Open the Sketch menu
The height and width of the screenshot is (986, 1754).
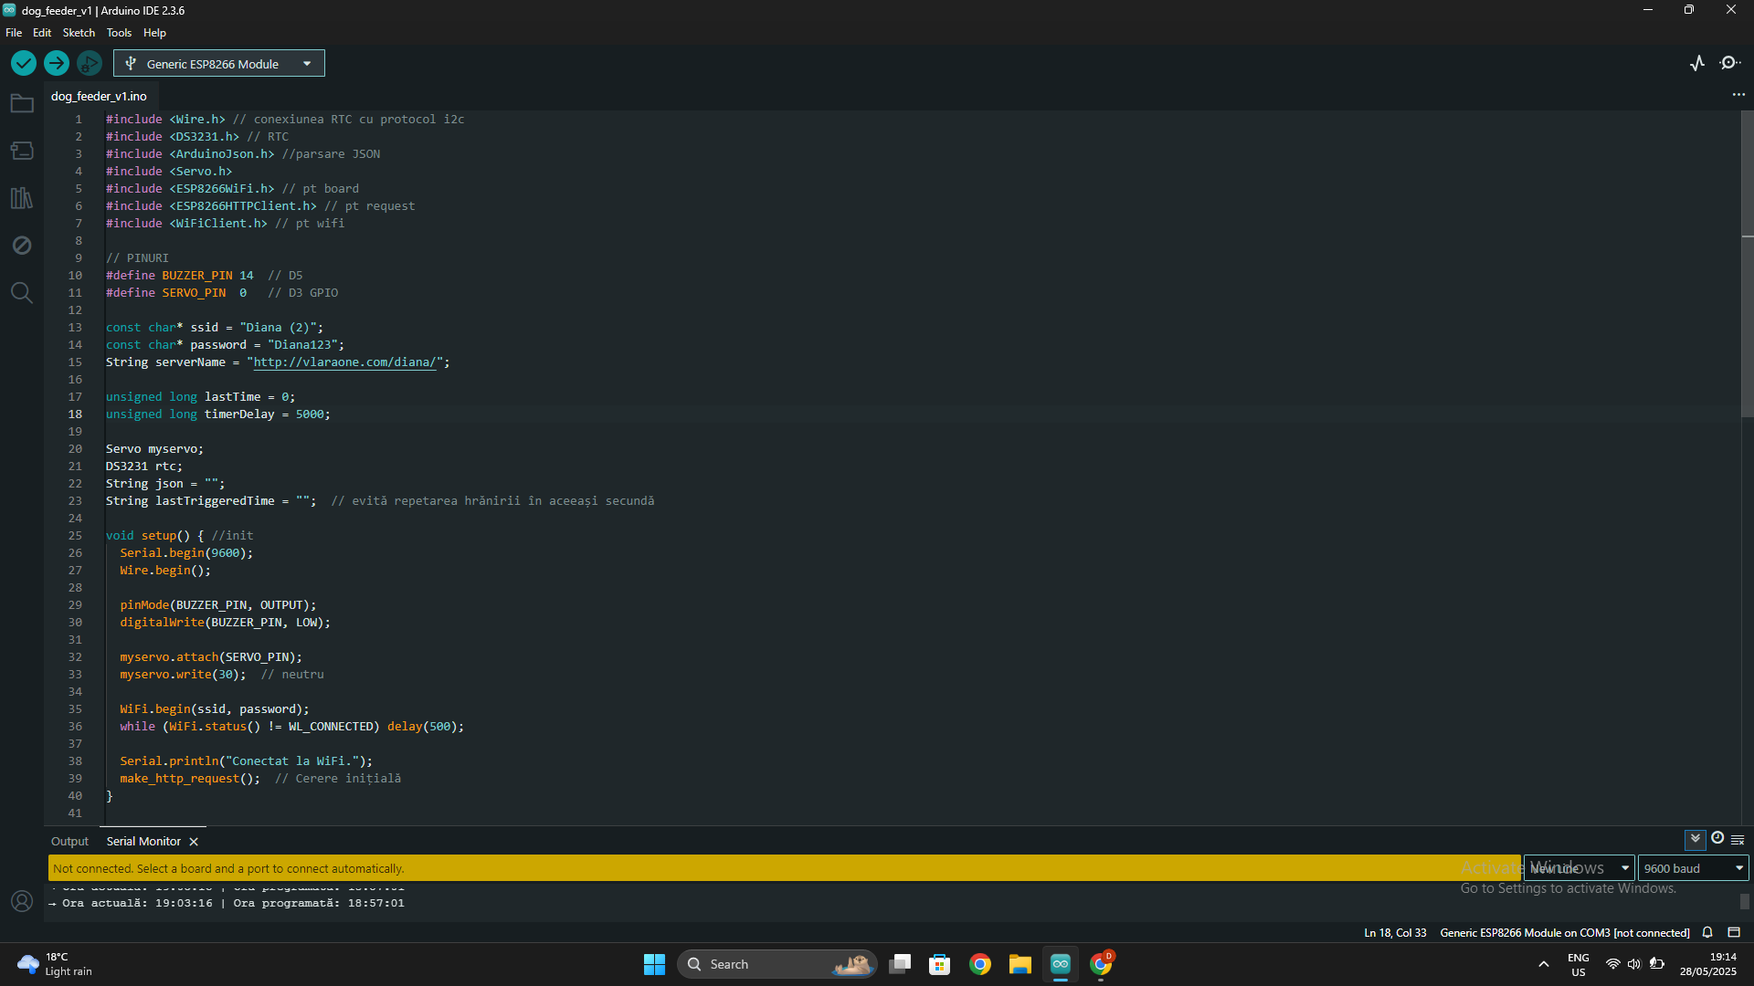(79, 33)
